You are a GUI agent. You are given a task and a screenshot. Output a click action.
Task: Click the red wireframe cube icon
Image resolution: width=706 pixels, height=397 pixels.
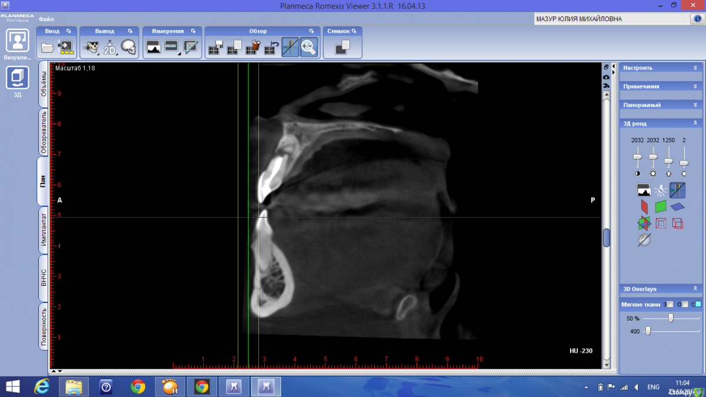pyautogui.click(x=661, y=223)
